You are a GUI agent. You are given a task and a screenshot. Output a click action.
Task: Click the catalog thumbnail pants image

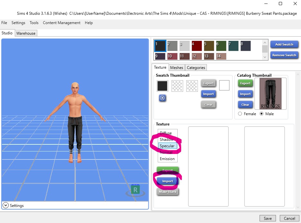coord(270,94)
